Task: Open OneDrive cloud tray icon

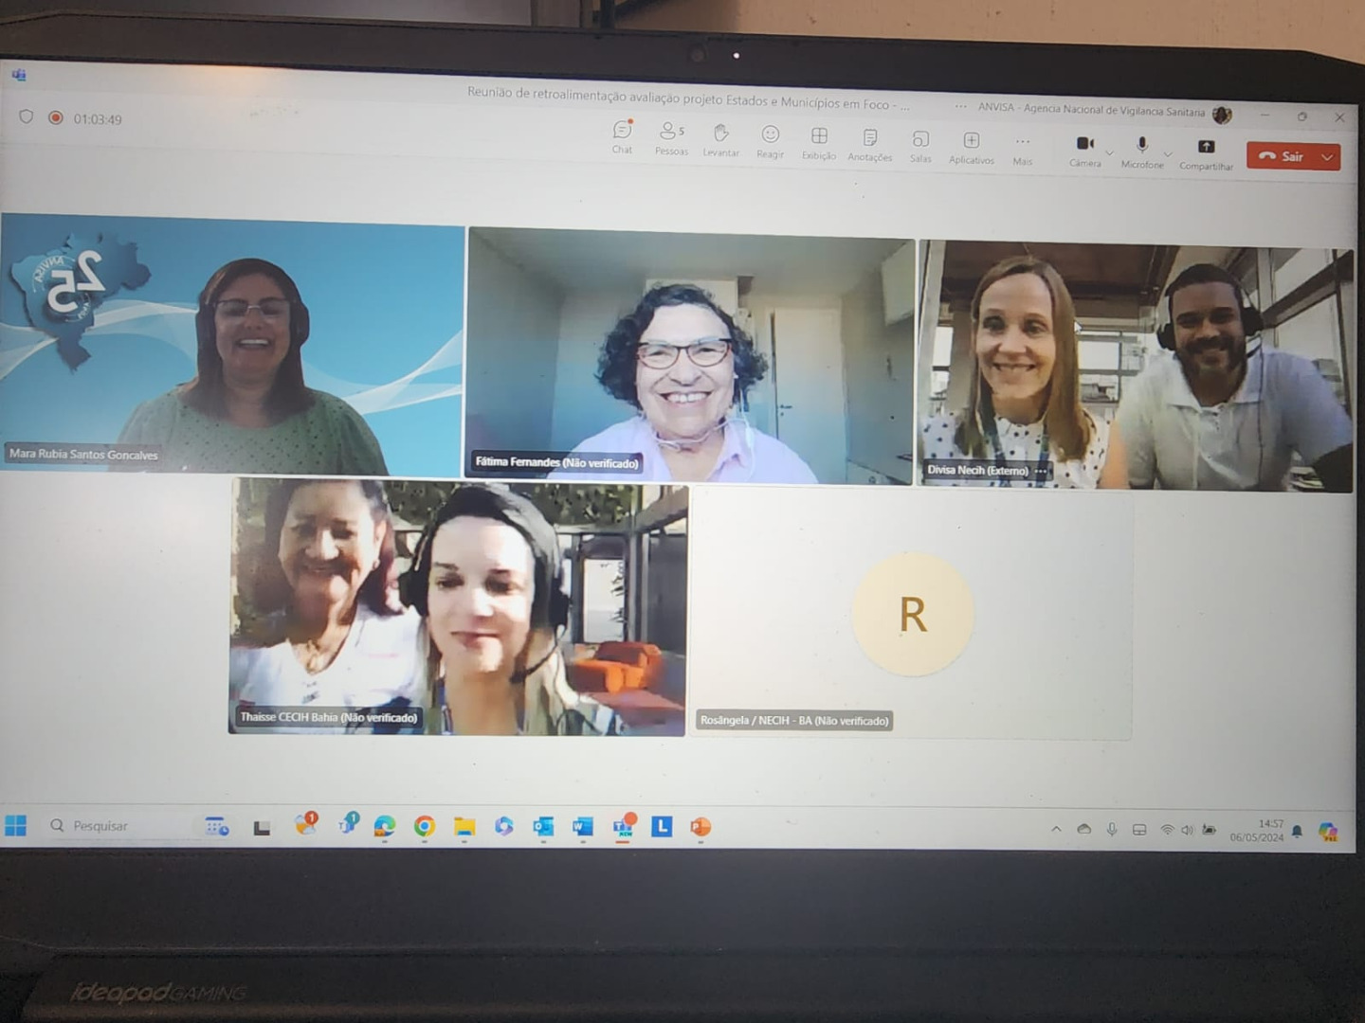Action: [x=1084, y=830]
